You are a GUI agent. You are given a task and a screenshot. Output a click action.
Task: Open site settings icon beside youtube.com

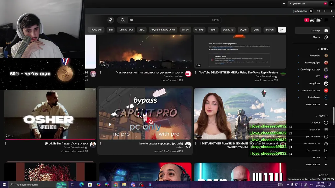[x=311, y=11]
